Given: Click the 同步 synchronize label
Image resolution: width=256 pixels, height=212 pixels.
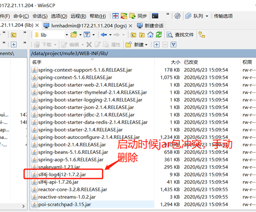Looking at the screenshot, I should pos(142,16).
